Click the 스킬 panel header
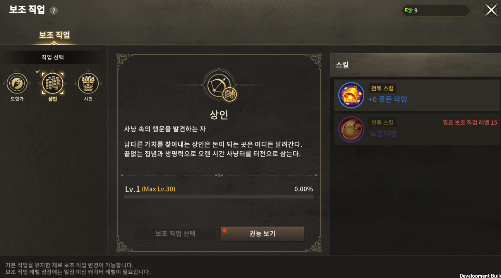This screenshot has height=278, width=501. tap(415, 65)
